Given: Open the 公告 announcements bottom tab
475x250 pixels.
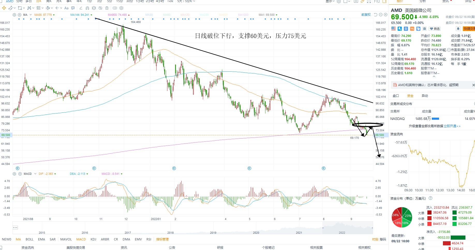Looking at the screenshot, I should (x=172, y=247).
